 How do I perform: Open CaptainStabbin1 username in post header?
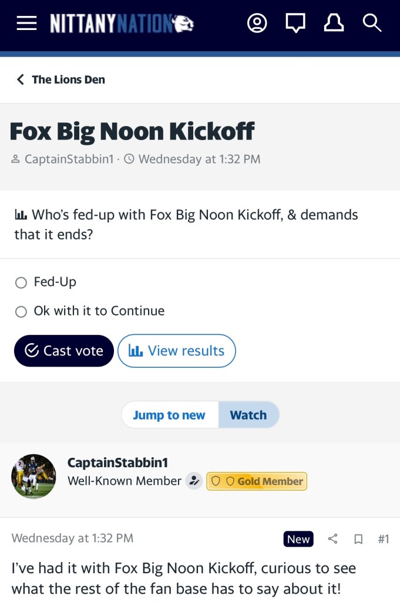(117, 463)
